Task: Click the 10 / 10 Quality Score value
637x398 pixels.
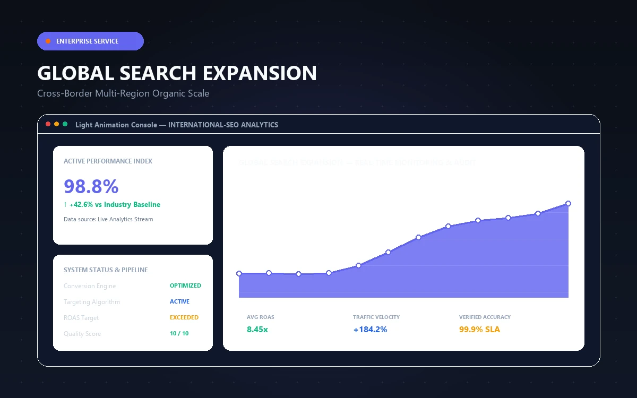Action: coord(179,333)
